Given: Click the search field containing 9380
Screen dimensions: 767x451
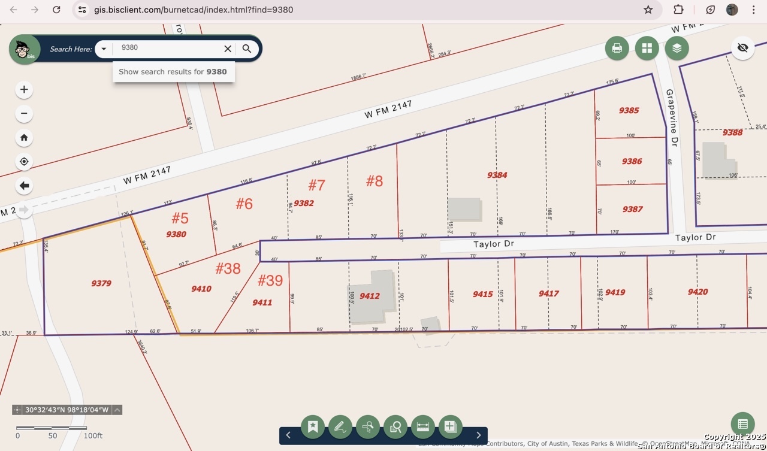Looking at the screenshot, I should point(168,48).
